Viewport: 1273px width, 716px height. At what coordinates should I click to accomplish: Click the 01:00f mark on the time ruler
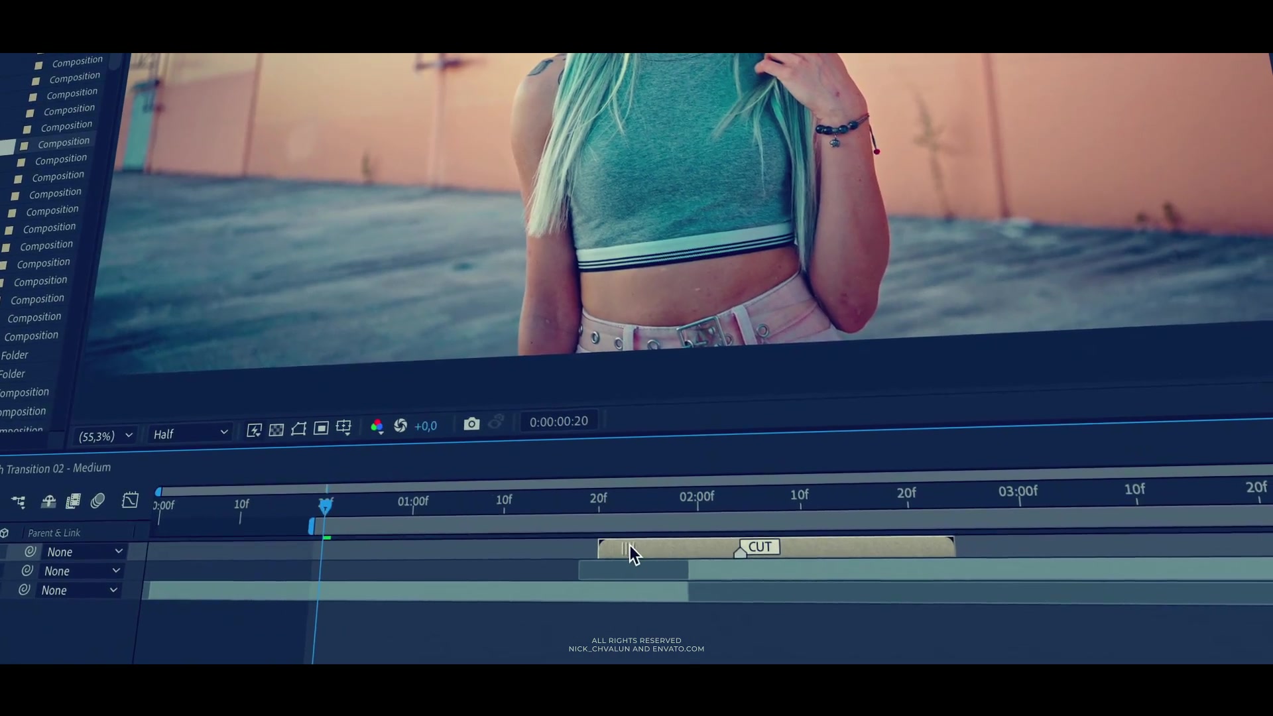(x=413, y=502)
